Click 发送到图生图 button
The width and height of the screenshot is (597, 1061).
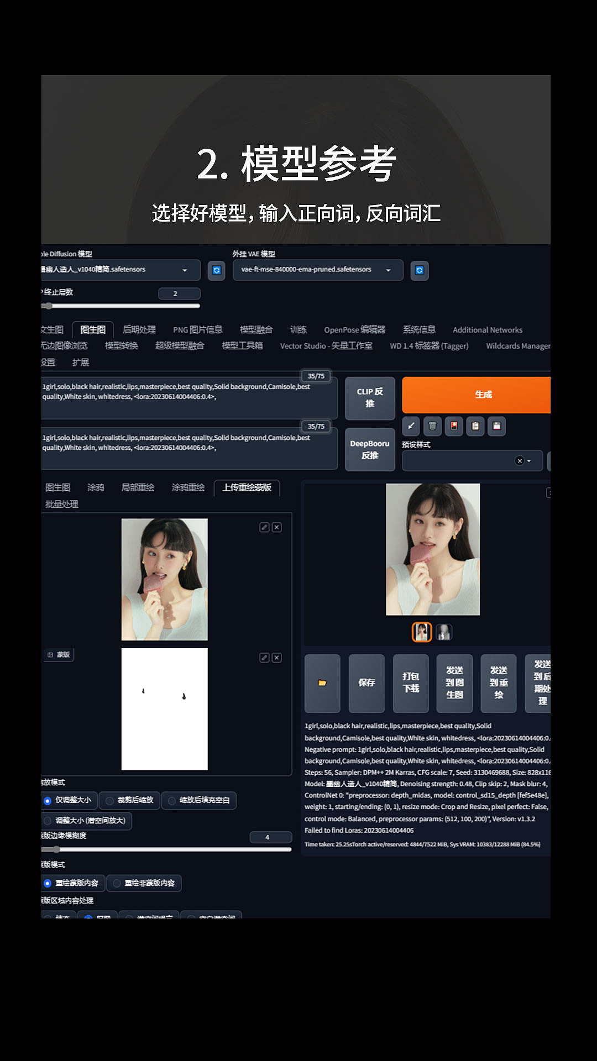(454, 683)
